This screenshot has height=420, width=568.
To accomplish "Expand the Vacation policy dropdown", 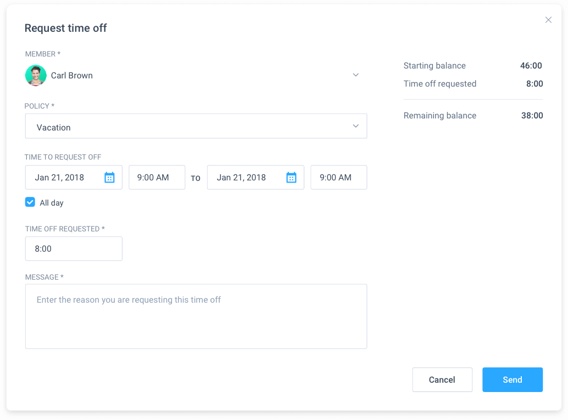I will 196,126.
